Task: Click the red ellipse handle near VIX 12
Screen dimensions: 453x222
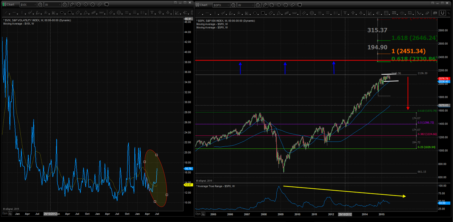Action: coord(167,195)
